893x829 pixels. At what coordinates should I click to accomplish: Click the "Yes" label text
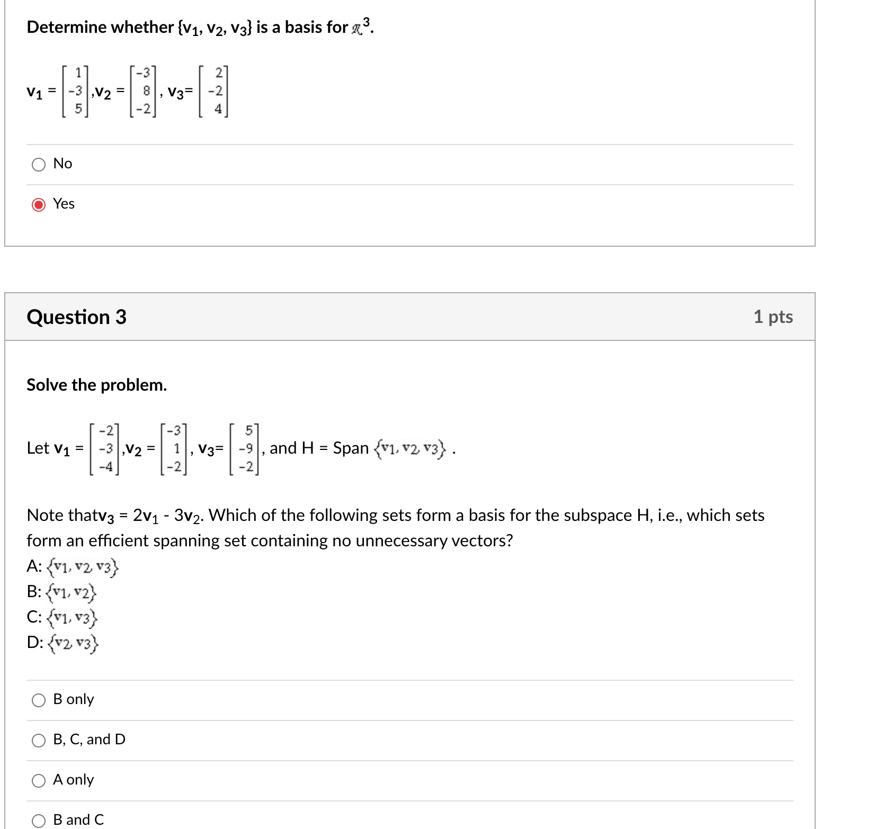pos(63,204)
